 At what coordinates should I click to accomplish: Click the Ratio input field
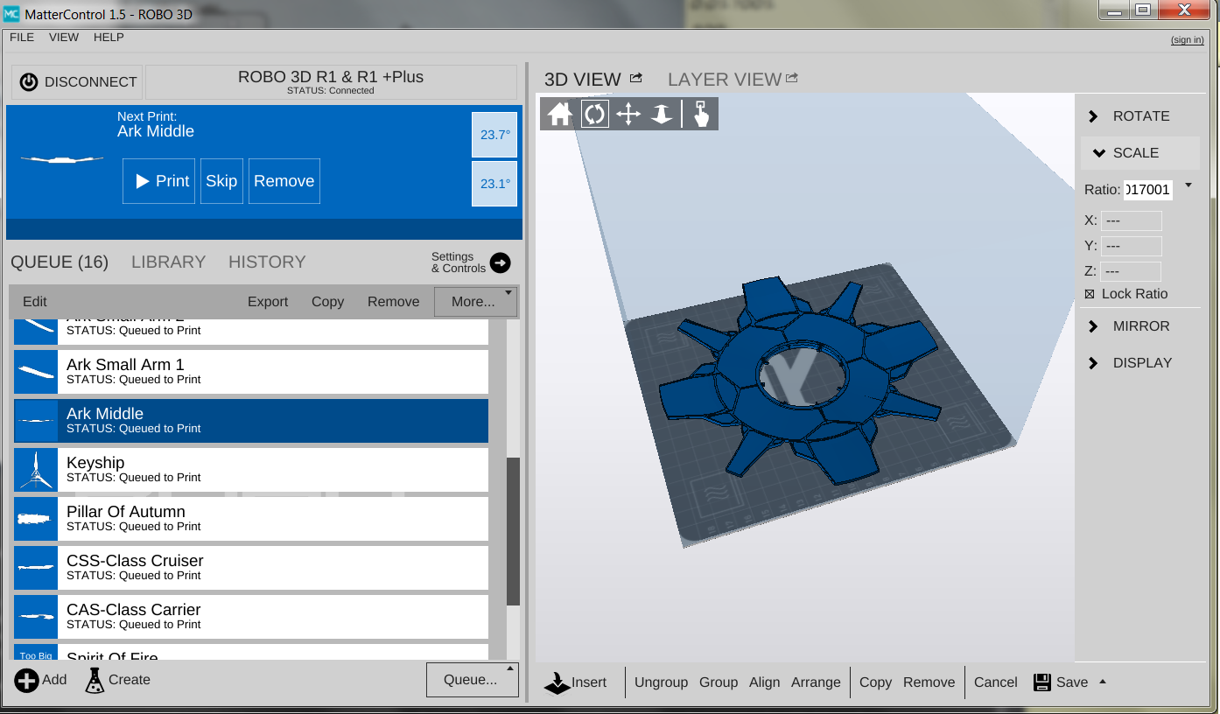point(1148,189)
